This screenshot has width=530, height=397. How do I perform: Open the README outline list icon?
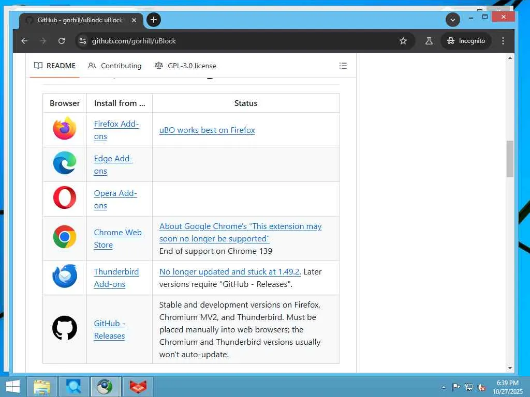(x=343, y=66)
